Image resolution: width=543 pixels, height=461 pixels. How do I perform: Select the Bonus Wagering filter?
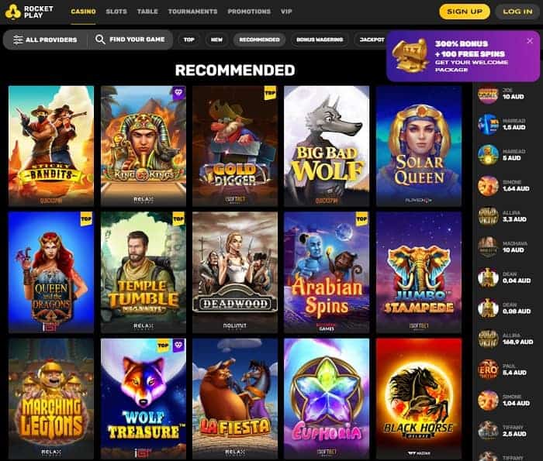coord(320,40)
